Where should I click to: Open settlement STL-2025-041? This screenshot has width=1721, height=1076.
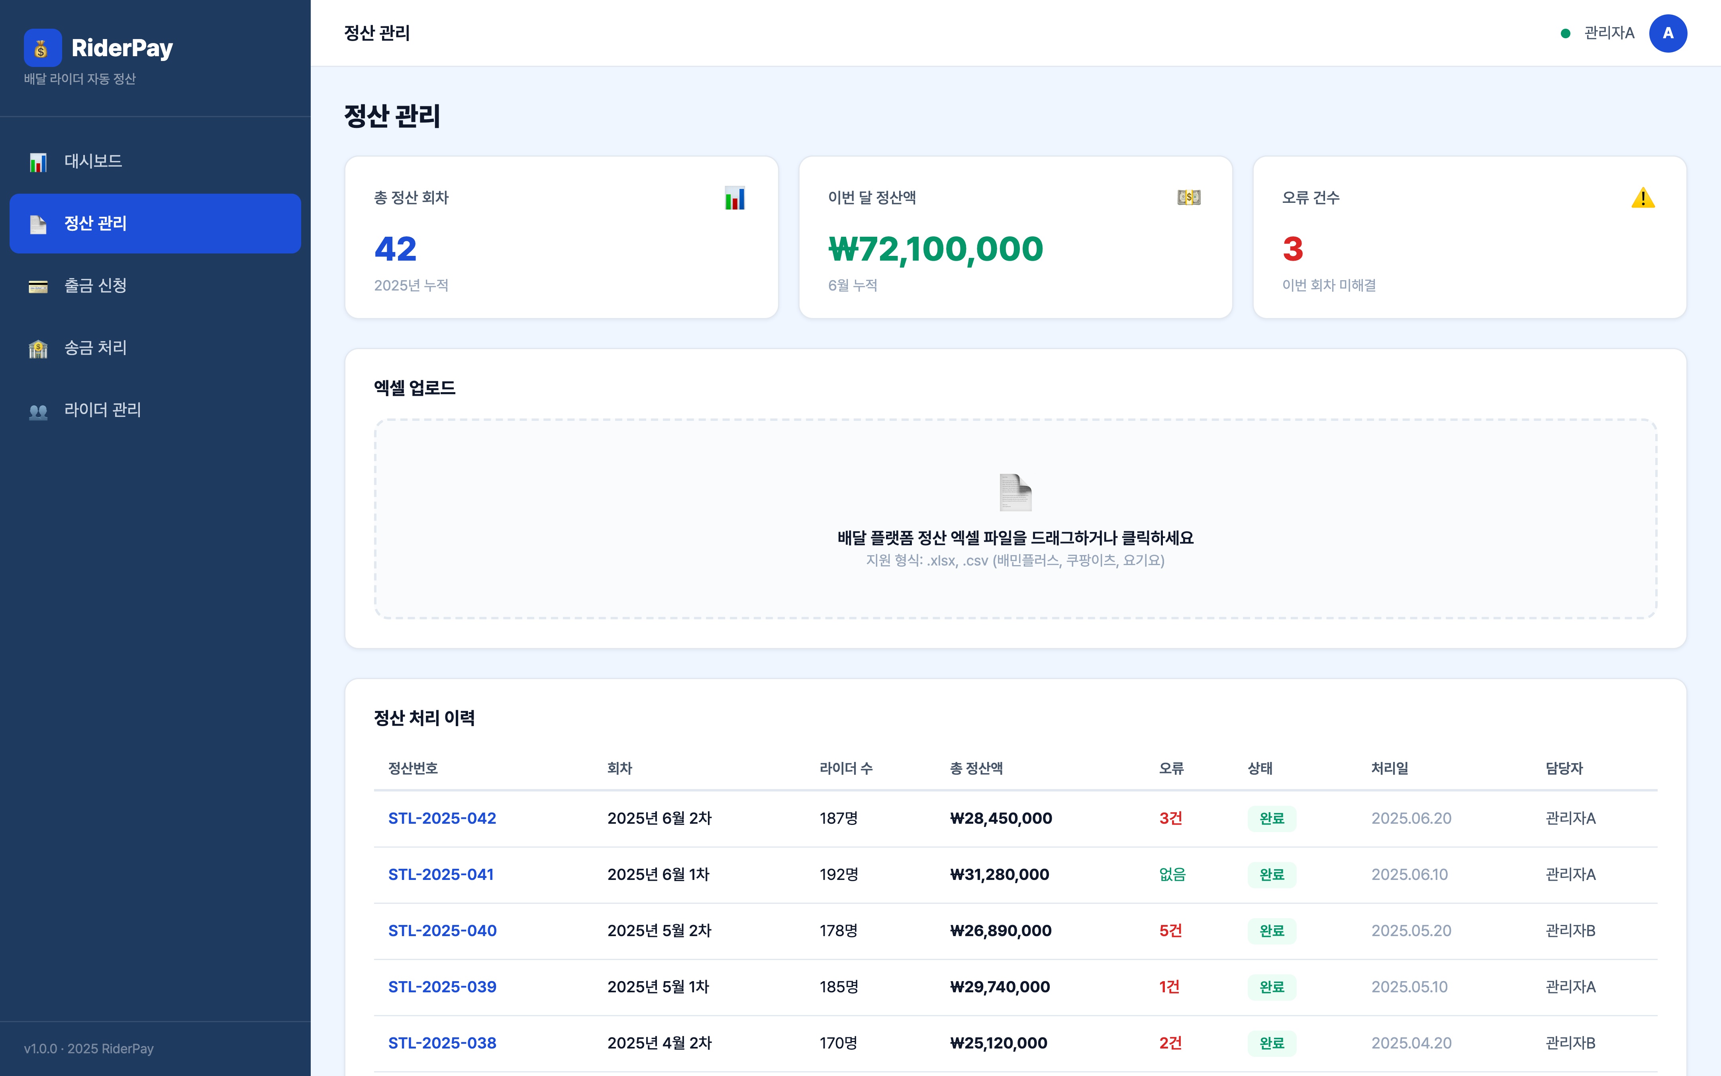[x=441, y=874]
